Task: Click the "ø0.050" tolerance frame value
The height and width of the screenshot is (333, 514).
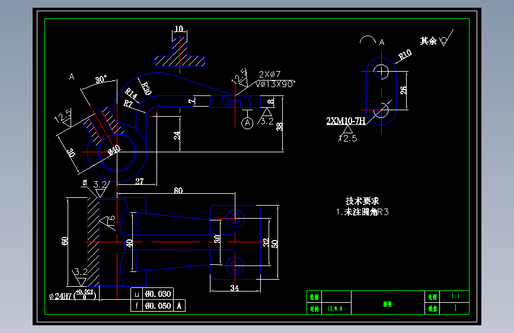Action: pos(158,306)
